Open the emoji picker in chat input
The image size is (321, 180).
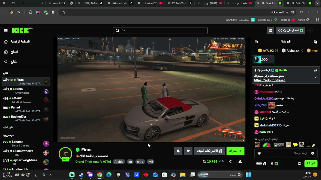312,153
